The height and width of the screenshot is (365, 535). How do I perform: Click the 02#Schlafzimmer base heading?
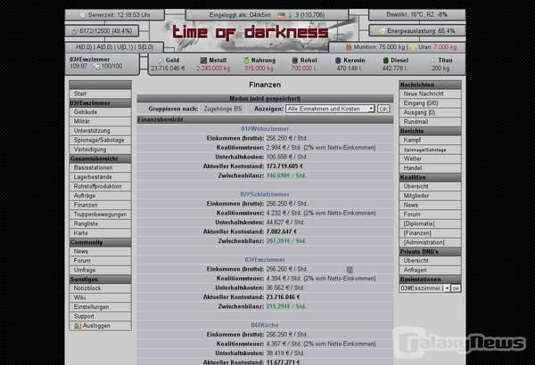[265, 194]
